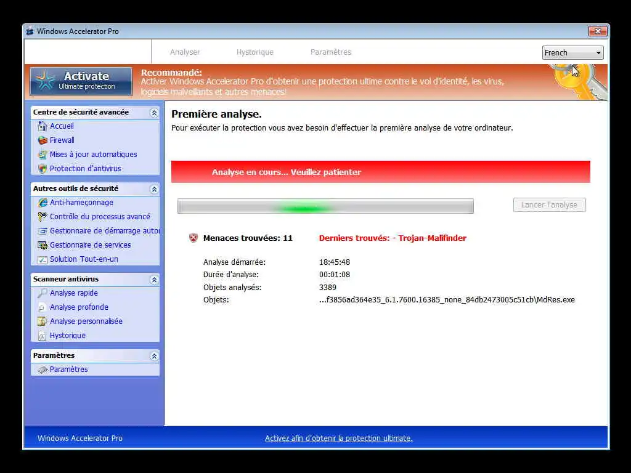Click the scan progress bar
This screenshot has height=473, width=631.
[325, 206]
